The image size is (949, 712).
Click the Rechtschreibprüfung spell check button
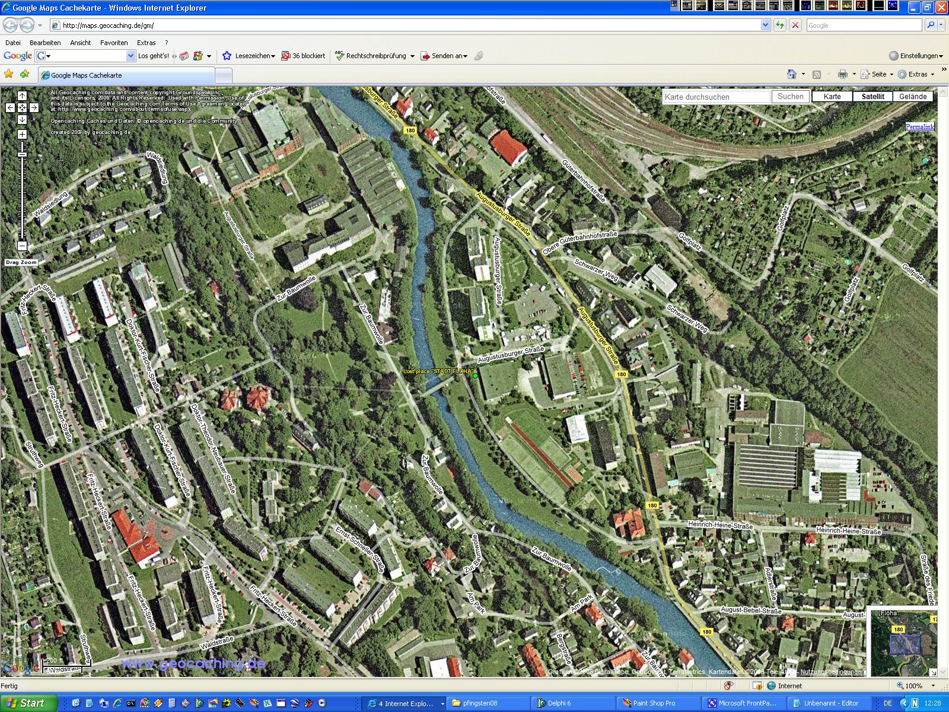coord(375,56)
